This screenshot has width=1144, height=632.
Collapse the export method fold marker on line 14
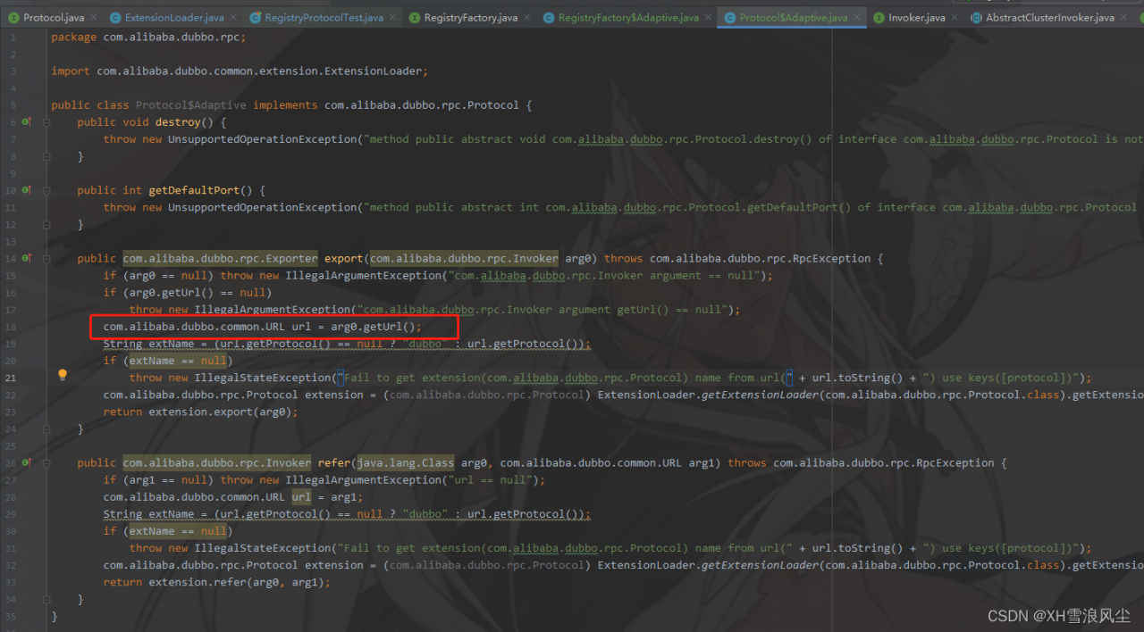(46, 258)
